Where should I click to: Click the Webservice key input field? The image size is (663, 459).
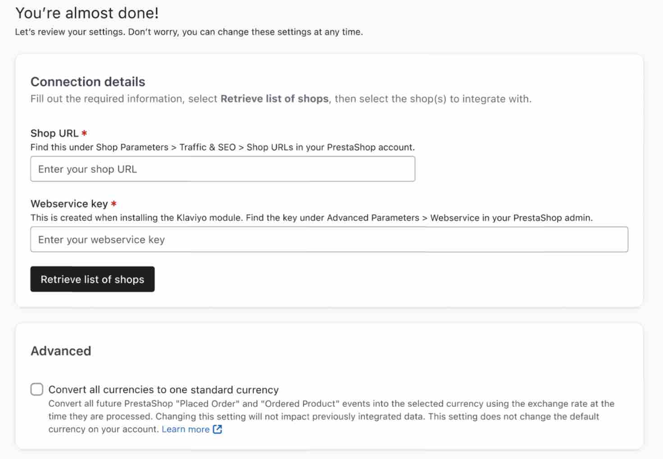[x=329, y=239]
